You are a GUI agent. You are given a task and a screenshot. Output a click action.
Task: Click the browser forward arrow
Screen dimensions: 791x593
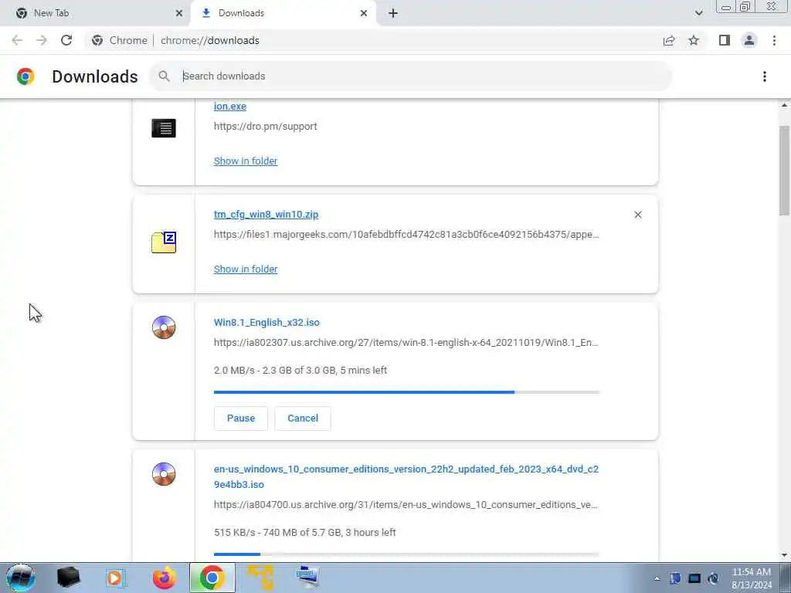pyautogui.click(x=42, y=40)
